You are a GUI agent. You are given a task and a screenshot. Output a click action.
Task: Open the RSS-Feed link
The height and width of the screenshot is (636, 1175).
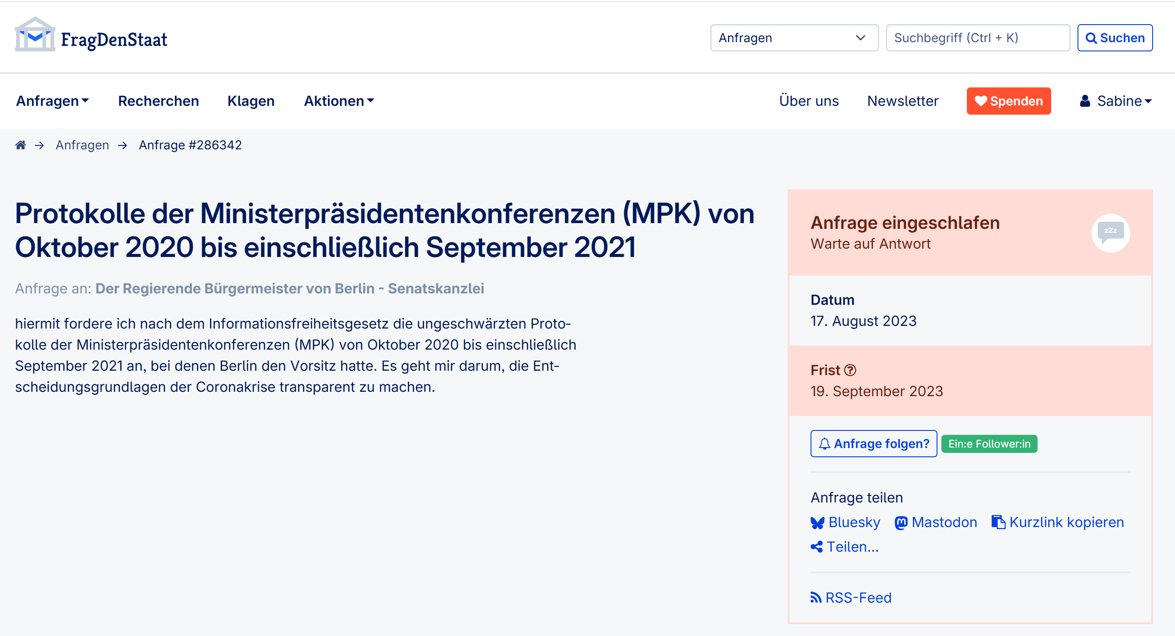[851, 597]
